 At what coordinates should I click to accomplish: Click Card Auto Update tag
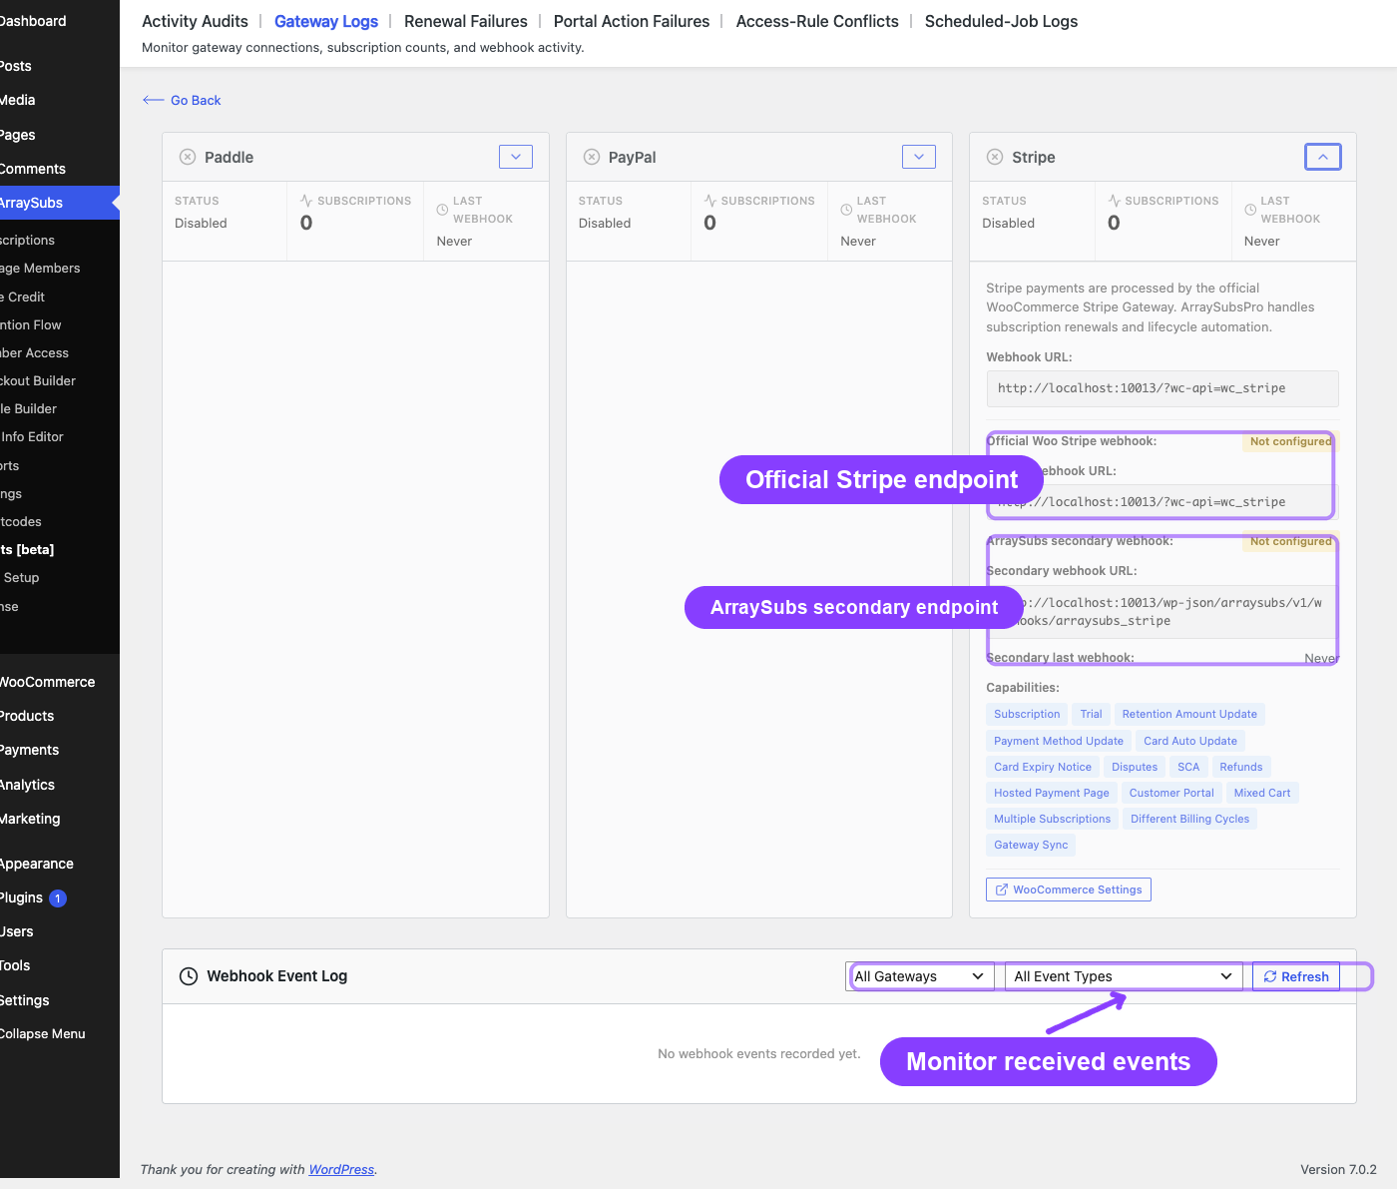click(x=1190, y=741)
